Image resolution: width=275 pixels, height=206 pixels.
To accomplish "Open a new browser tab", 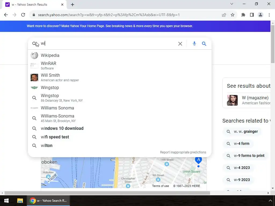I will click(73, 5).
